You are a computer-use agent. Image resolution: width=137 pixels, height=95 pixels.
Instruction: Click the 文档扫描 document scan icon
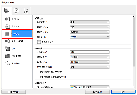tap(7, 26)
